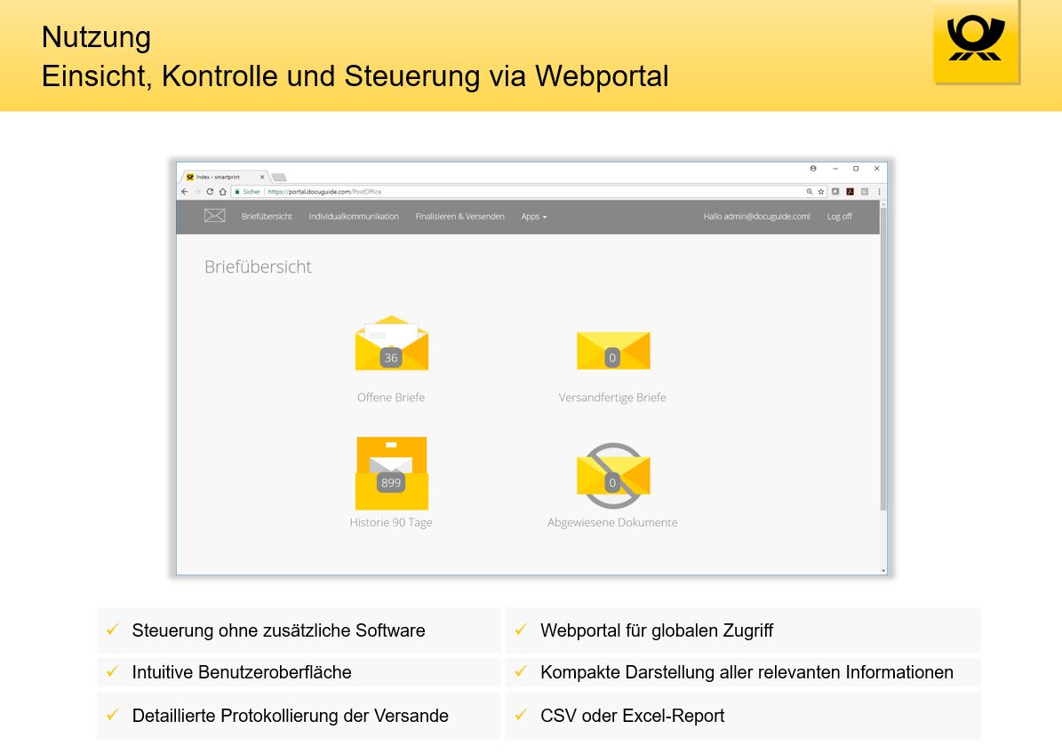Viewport: 1062px width, 753px height.
Task: Click the browser home icon
Action: point(222,192)
